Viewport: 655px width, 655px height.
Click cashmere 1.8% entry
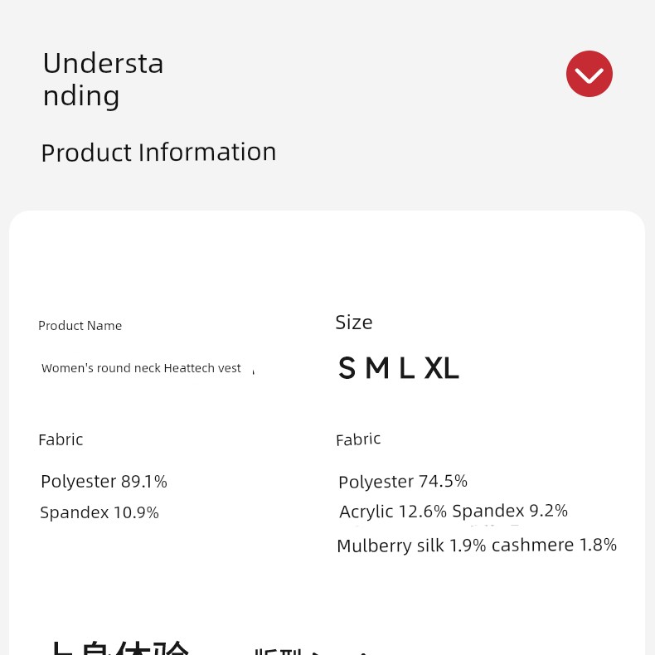(555, 545)
